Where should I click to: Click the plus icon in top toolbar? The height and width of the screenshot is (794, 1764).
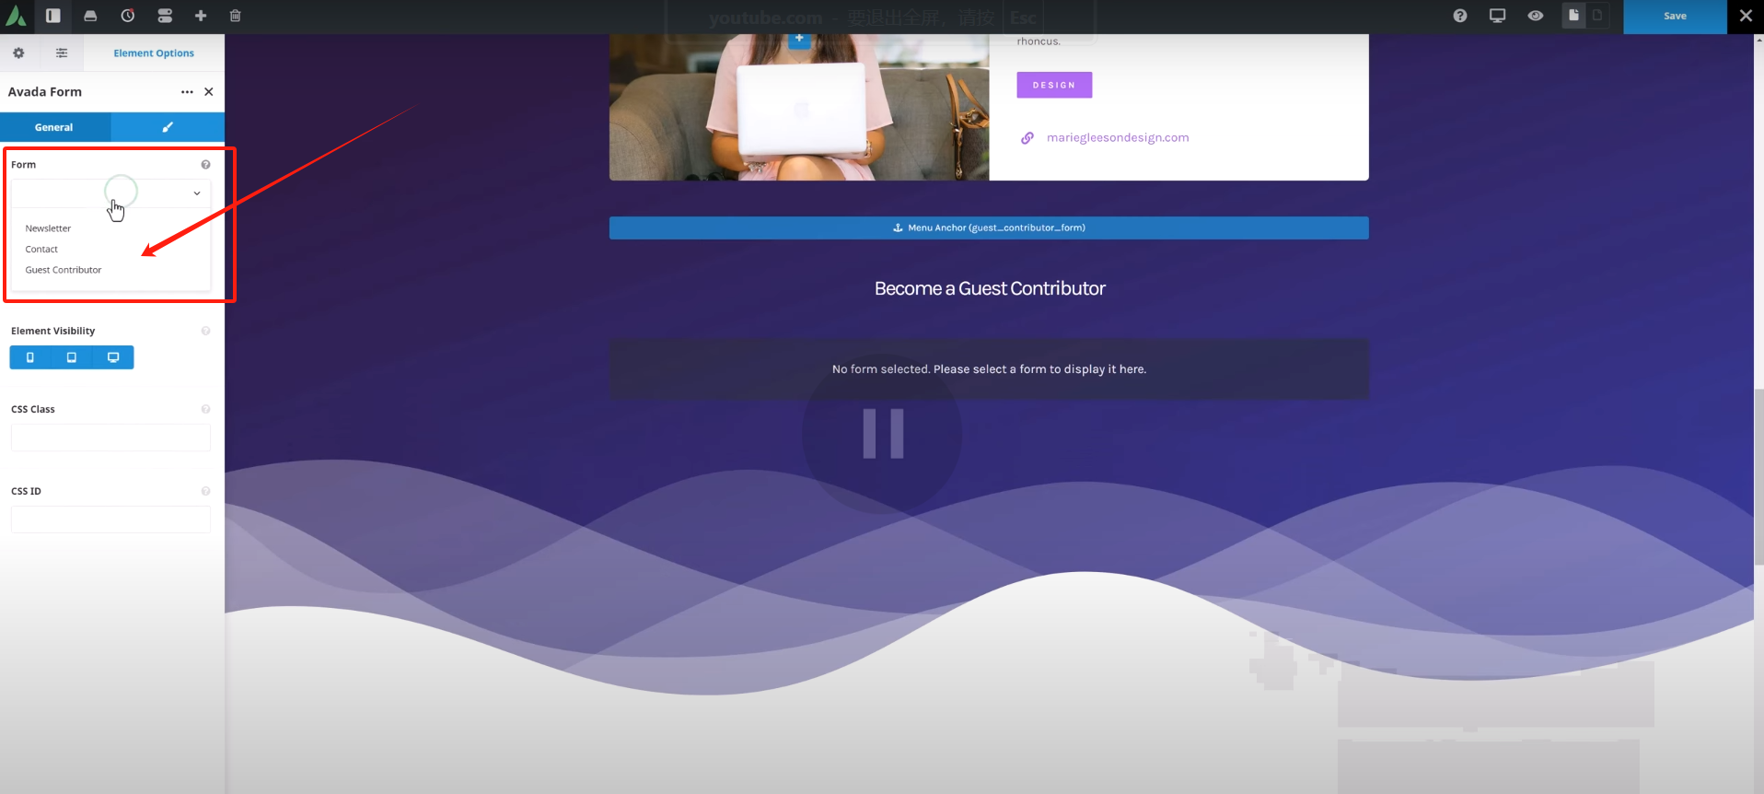coord(201,16)
